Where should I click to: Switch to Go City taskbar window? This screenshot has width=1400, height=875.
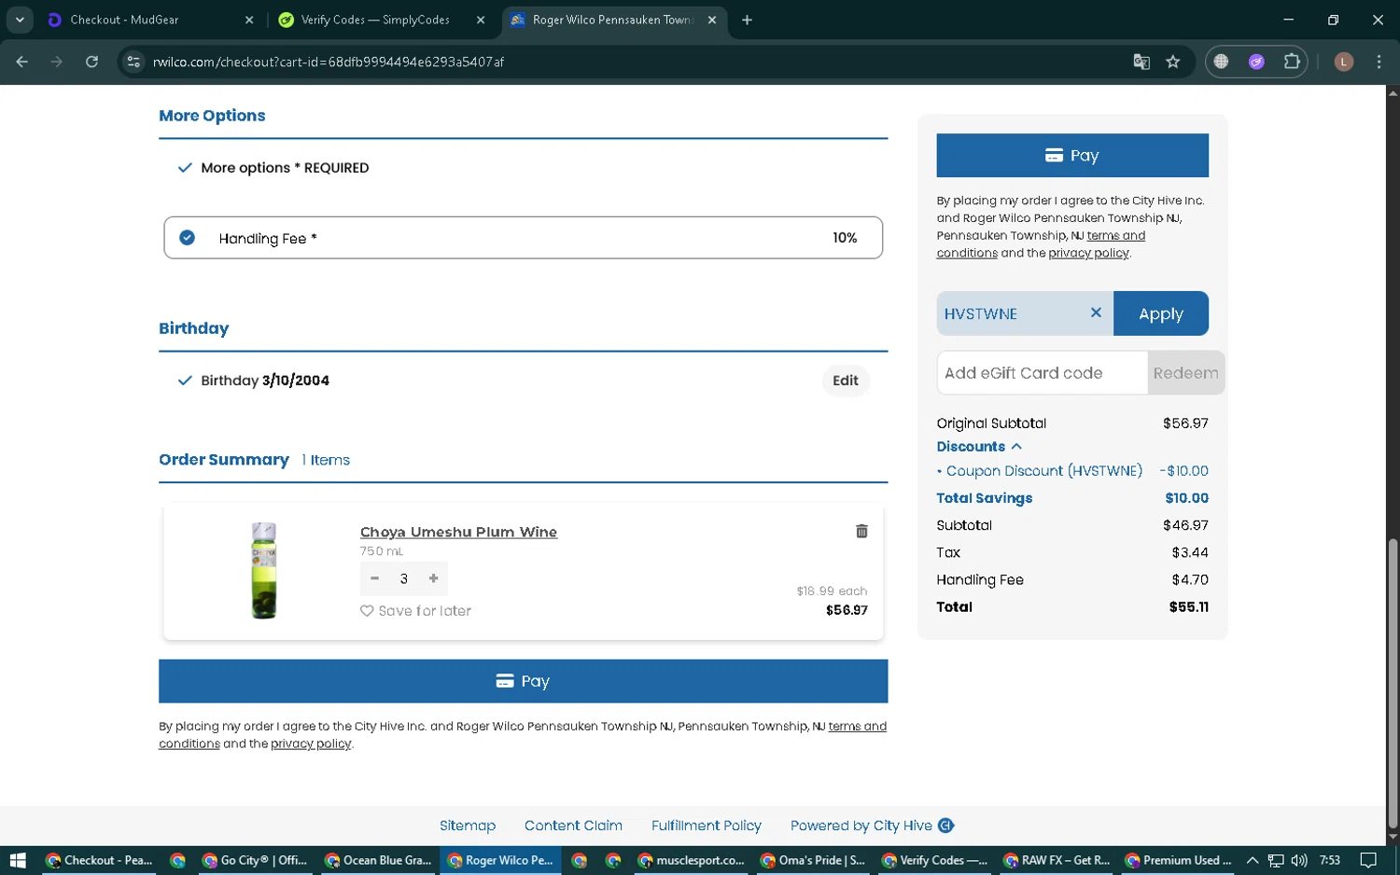pyautogui.click(x=256, y=860)
